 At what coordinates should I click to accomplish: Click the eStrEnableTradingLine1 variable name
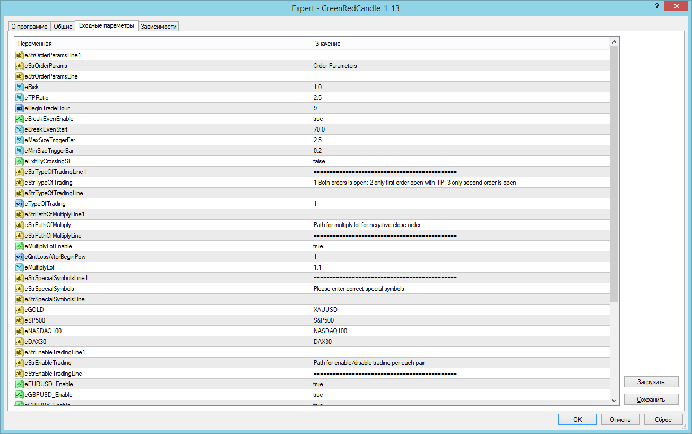[x=55, y=352]
